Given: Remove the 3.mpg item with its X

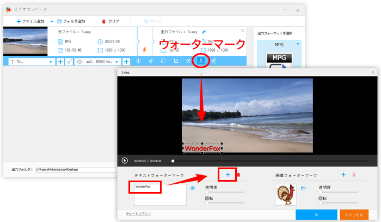Looking at the screenshot, I should (x=242, y=31).
